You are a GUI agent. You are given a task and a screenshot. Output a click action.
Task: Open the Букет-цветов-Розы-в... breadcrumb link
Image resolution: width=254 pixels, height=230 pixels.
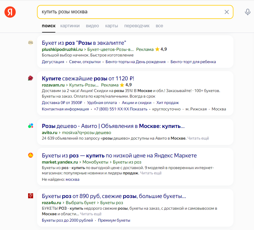click(110, 50)
